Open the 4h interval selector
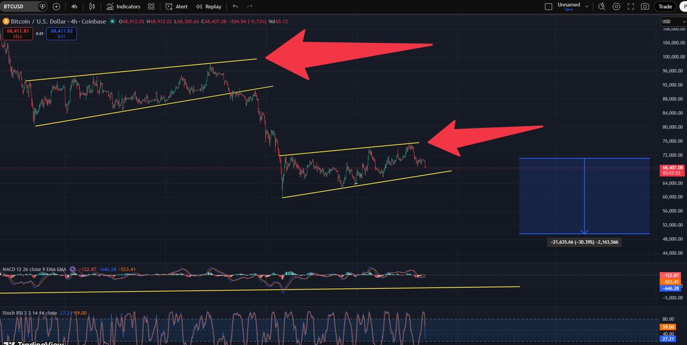 (x=74, y=6)
